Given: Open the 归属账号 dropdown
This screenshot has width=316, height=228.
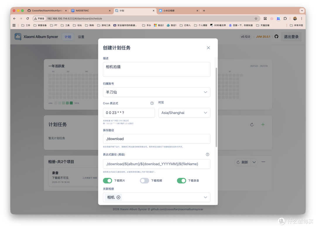Looking at the screenshot, I should pyautogui.click(x=156, y=92).
